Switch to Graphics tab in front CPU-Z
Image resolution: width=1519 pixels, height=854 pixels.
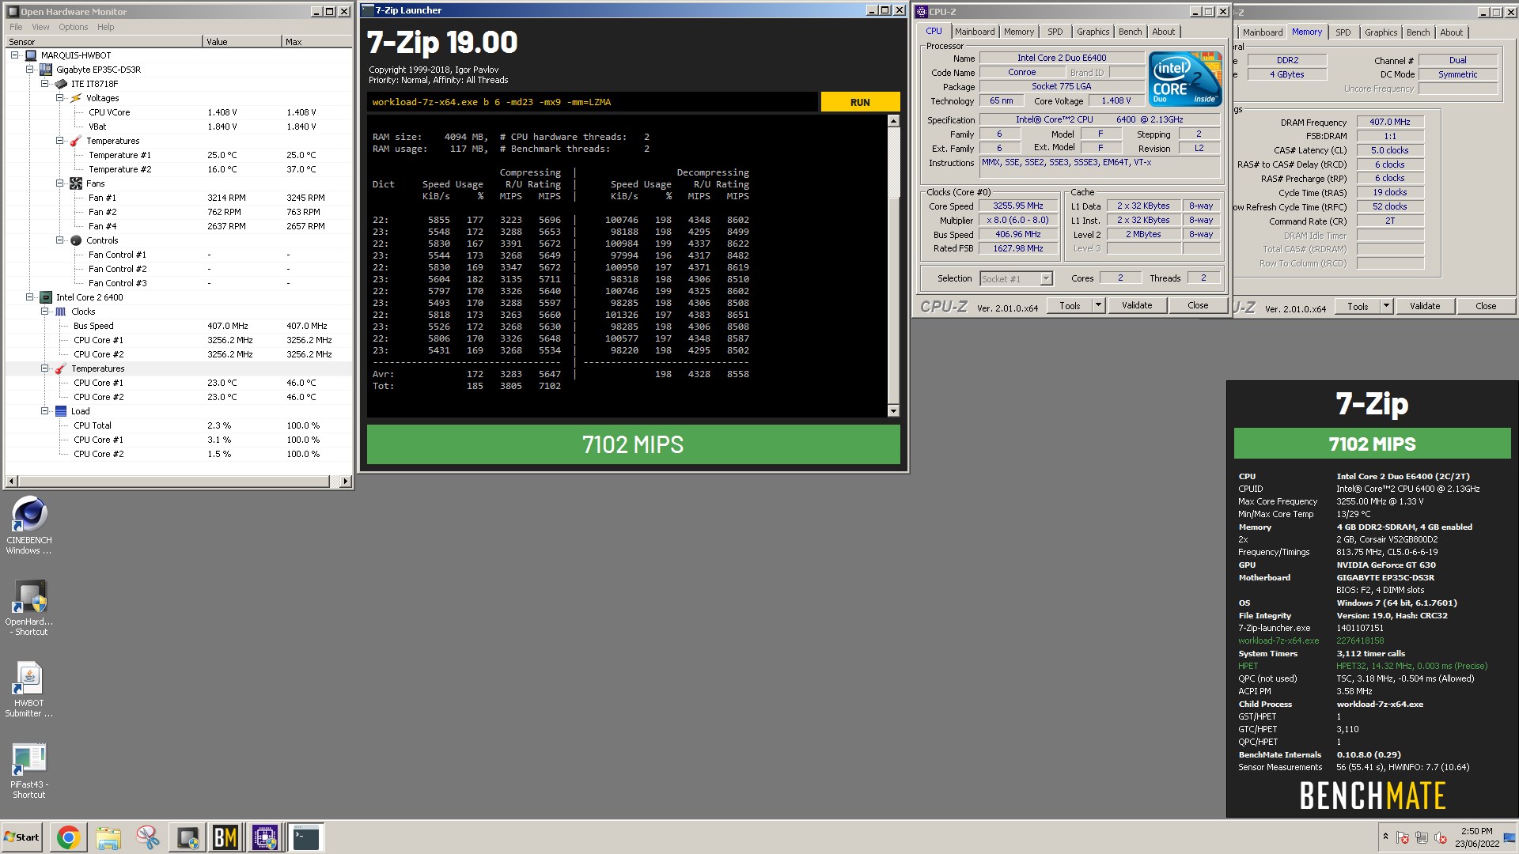coord(1093,32)
